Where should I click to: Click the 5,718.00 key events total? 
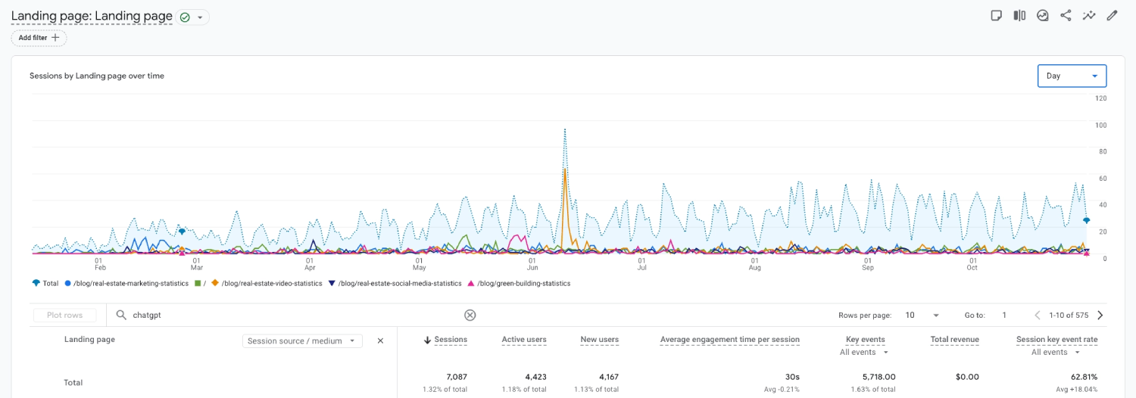coord(879,376)
